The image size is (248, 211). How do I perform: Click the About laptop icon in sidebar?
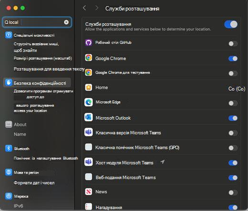pyautogui.click(x=9, y=124)
